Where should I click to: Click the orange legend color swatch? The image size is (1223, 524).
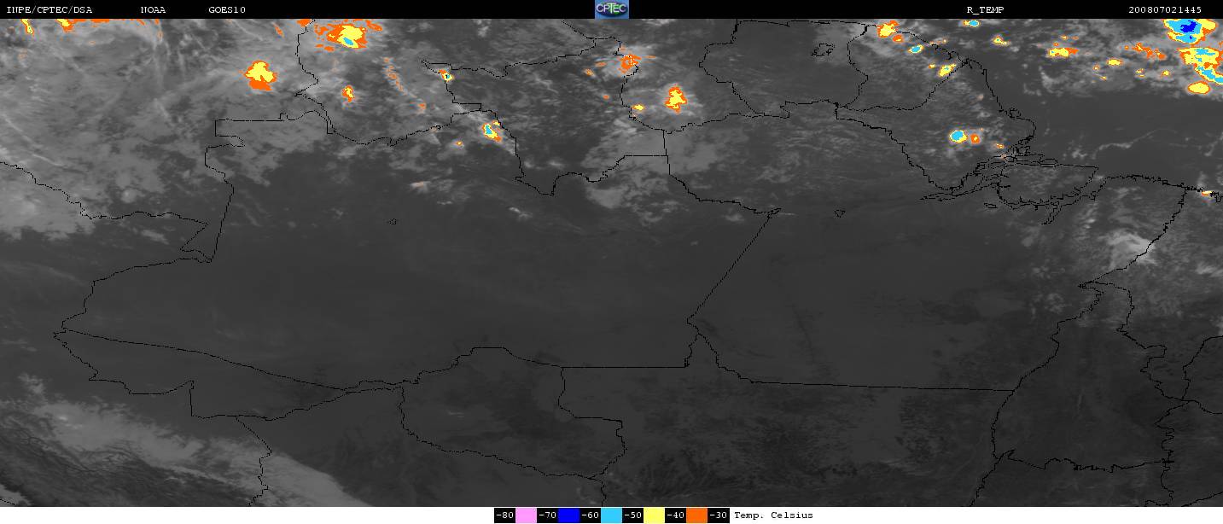coord(697,515)
